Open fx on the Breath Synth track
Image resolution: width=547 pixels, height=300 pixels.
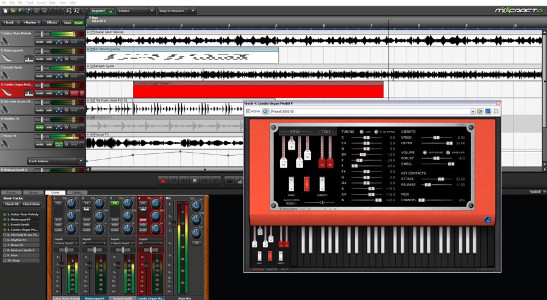66,76
